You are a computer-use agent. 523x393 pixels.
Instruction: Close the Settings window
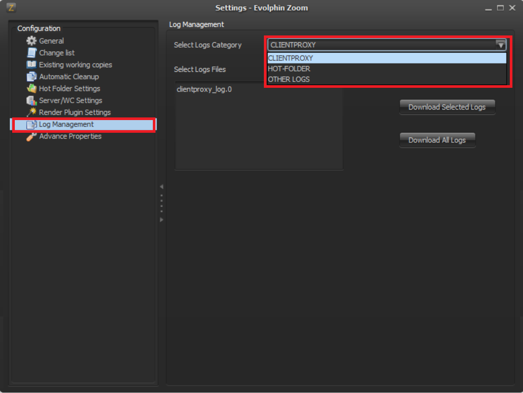point(512,8)
